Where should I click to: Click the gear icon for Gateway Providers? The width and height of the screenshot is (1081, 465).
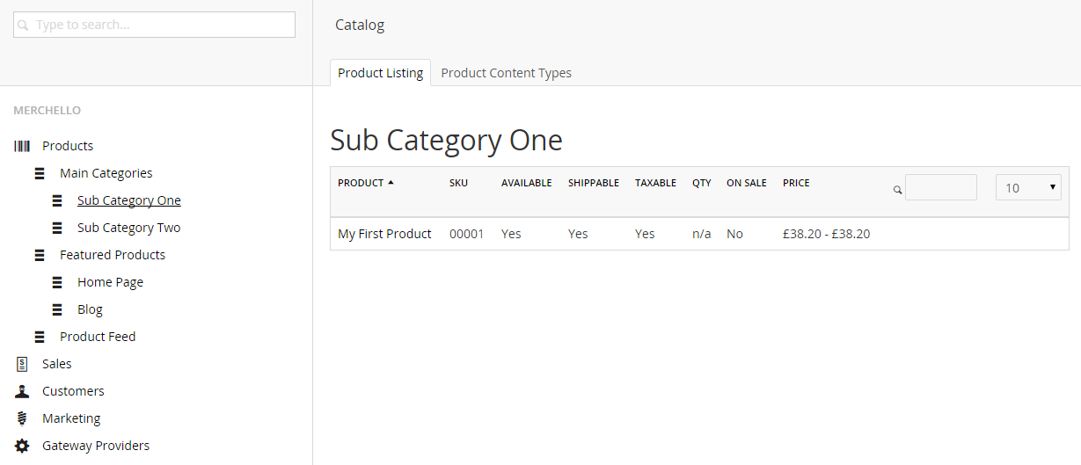[x=22, y=446]
